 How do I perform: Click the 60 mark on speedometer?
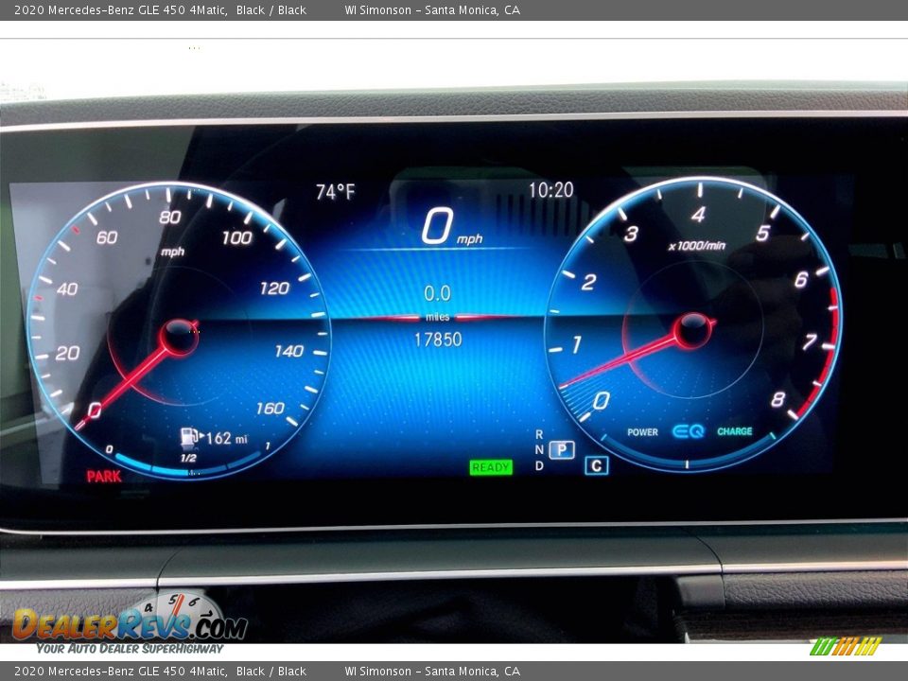tap(107, 237)
